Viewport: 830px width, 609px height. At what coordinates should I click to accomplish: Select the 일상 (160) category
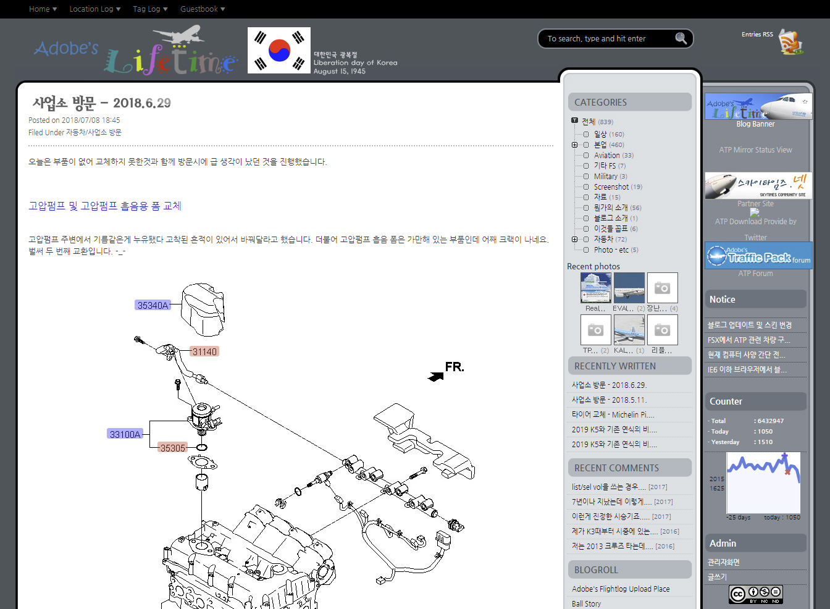click(x=609, y=134)
